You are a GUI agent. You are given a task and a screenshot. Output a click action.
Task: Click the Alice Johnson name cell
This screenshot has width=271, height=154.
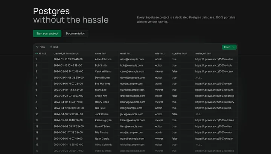coord(103,59)
